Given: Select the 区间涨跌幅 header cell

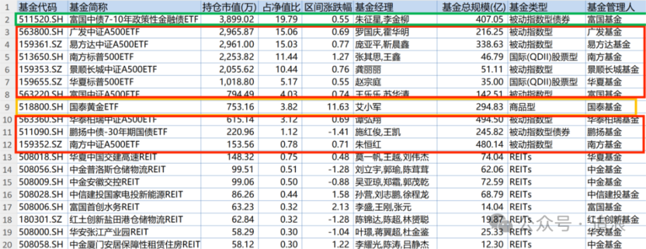Looking at the screenshot, I should tap(328, 7).
